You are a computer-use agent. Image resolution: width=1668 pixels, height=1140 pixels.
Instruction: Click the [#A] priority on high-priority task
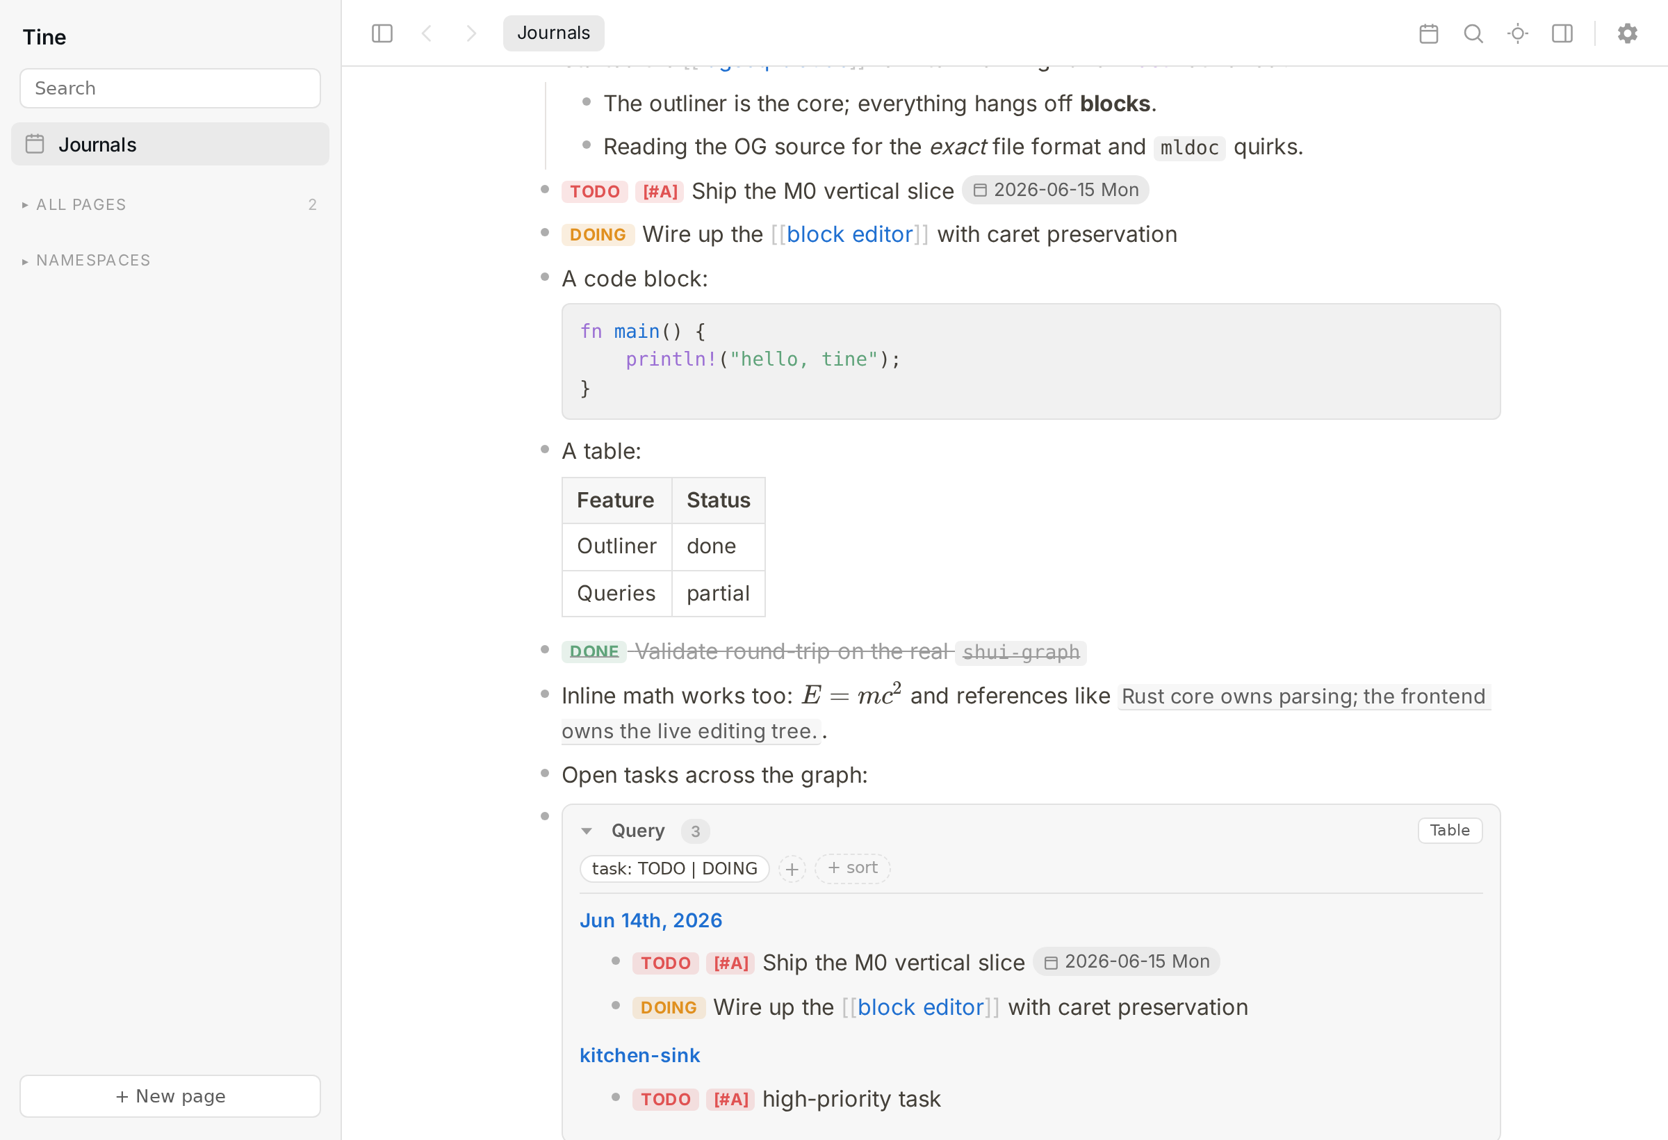tap(730, 1100)
